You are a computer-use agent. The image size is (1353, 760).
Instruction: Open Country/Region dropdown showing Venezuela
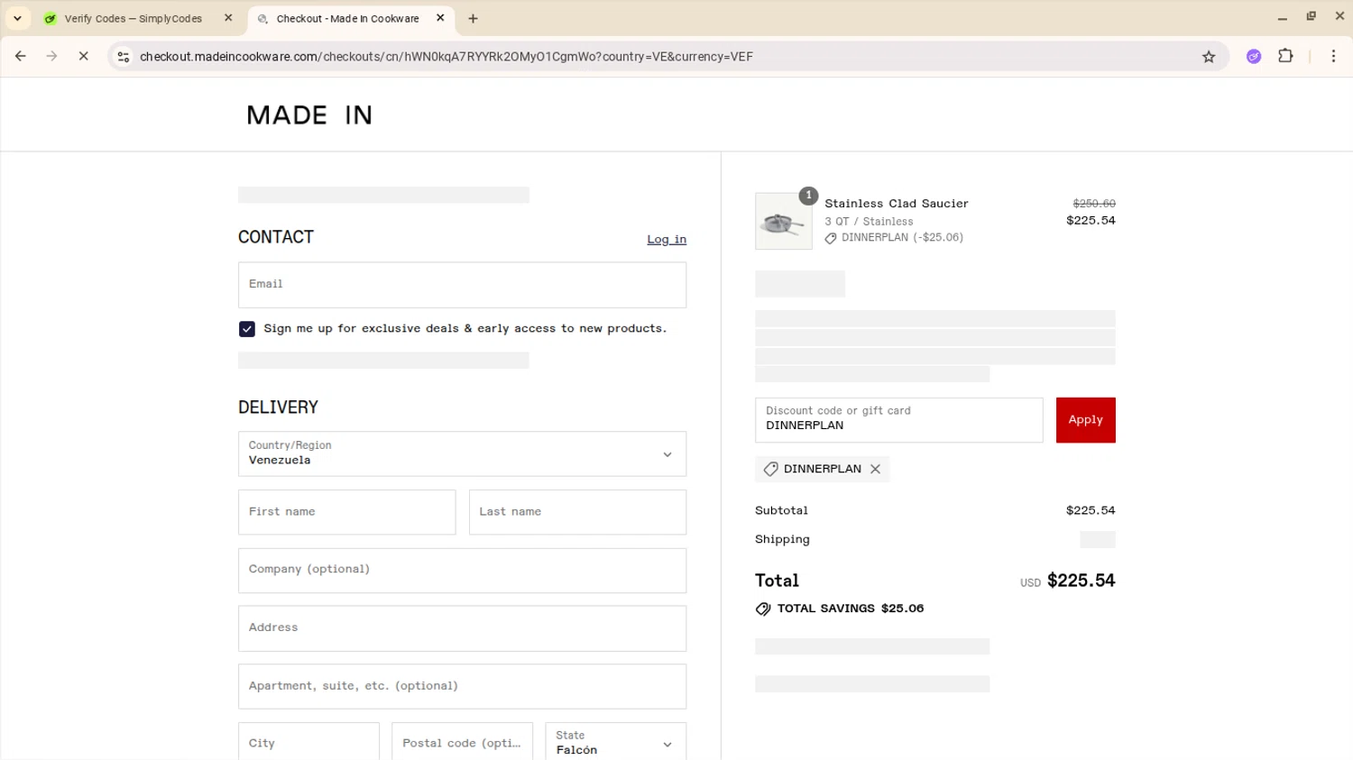point(462,453)
